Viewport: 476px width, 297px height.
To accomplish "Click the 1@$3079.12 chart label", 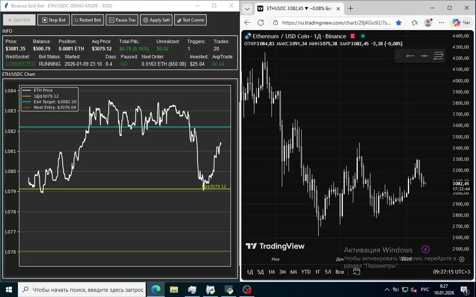I will click(x=214, y=186).
